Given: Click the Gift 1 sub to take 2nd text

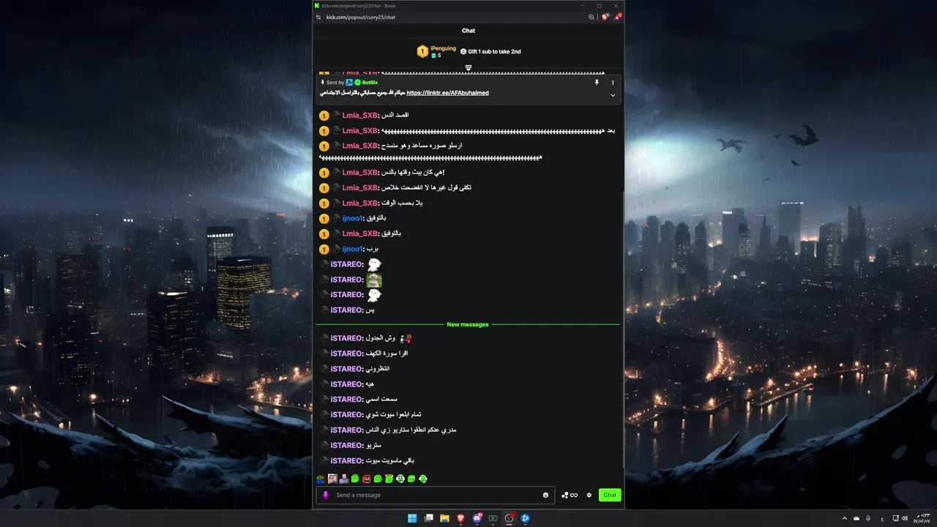Looking at the screenshot, I should click(494, 51).
